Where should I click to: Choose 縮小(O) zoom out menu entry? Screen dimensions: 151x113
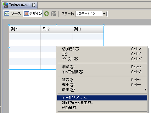click(x=102, y=85)
